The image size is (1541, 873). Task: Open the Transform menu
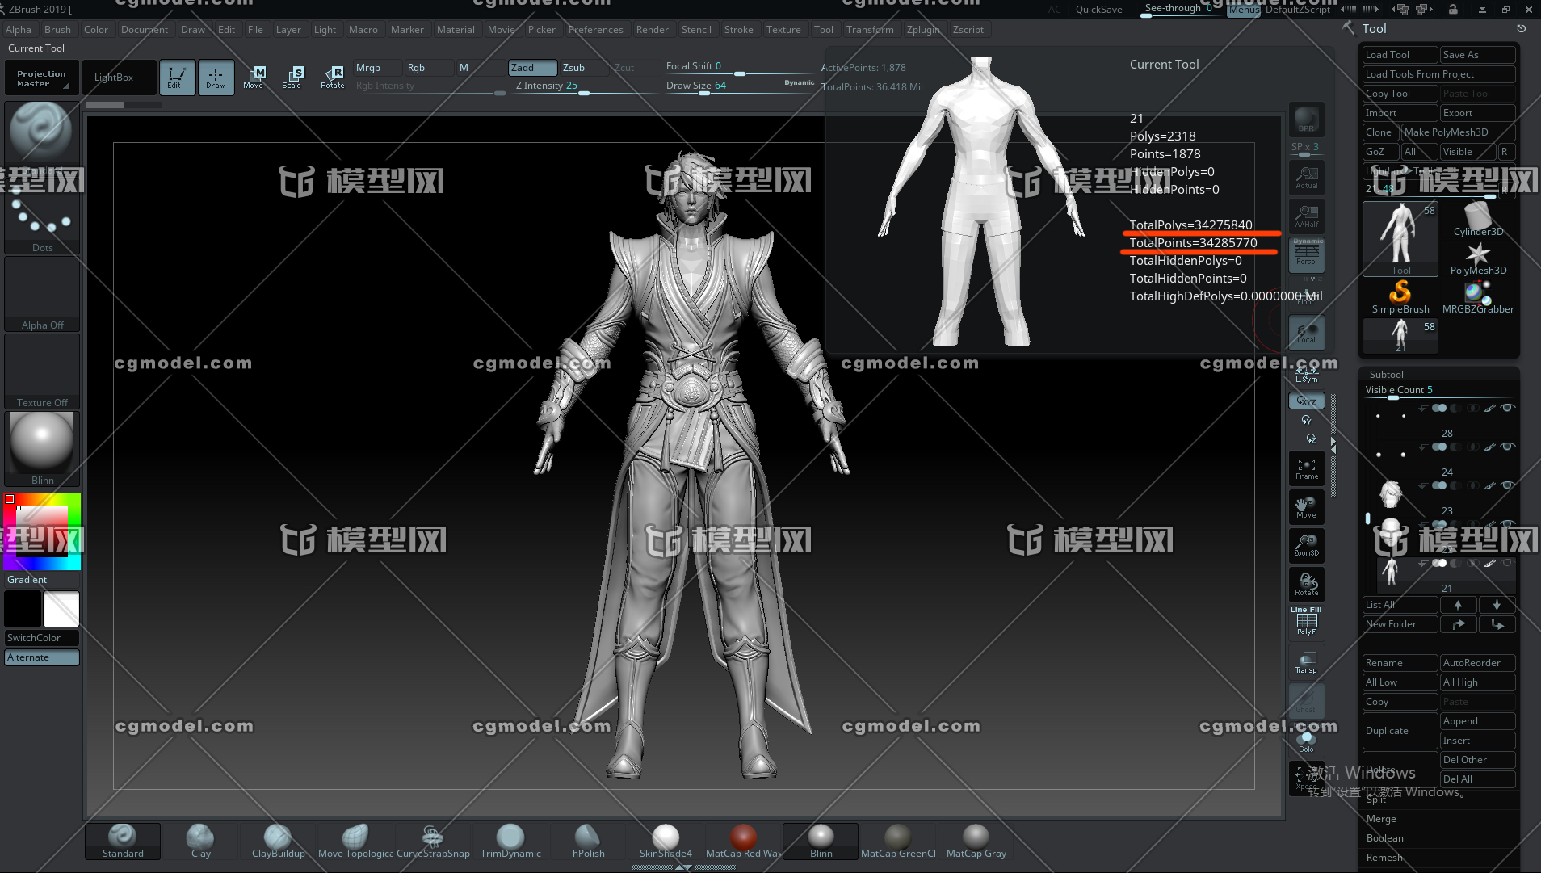870,30
